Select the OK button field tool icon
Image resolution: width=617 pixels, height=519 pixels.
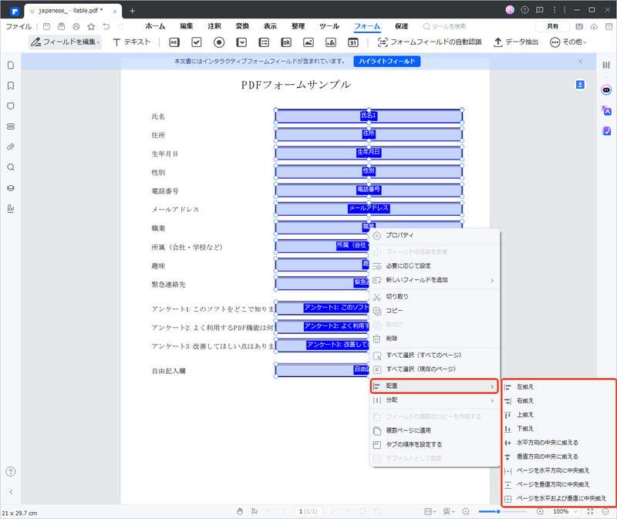[x=286, y=42]
